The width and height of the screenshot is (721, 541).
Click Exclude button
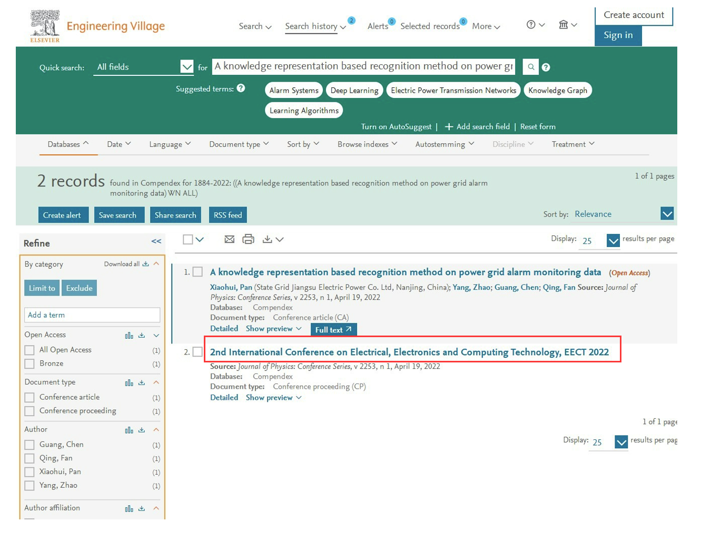tap(80, 288)
